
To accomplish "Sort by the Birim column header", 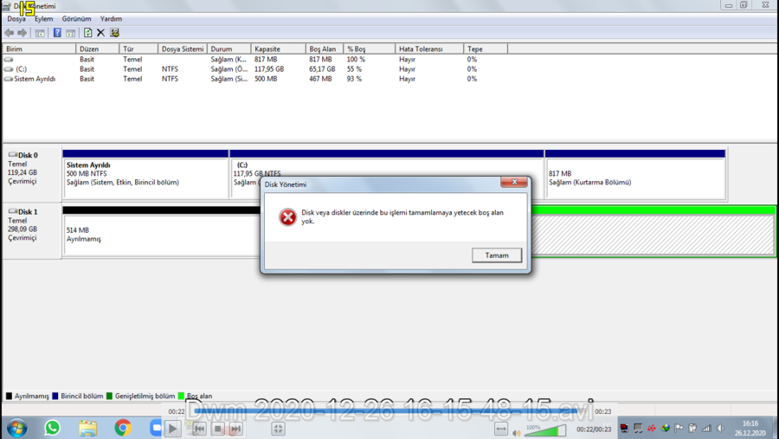I will tap(39, 48).
